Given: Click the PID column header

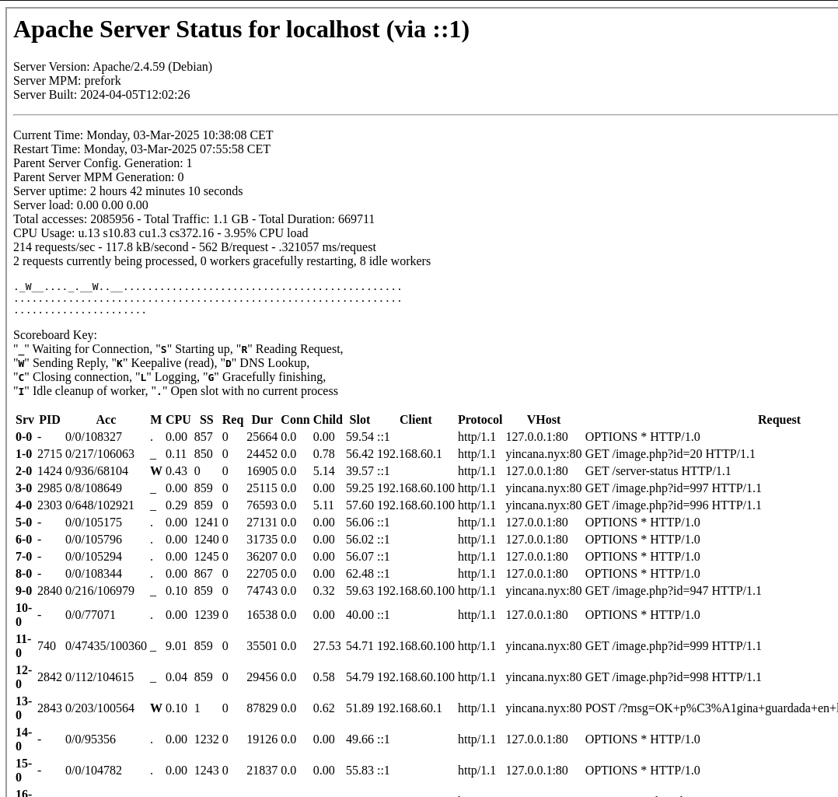Looking at the screenshot, I should point(50,420).
